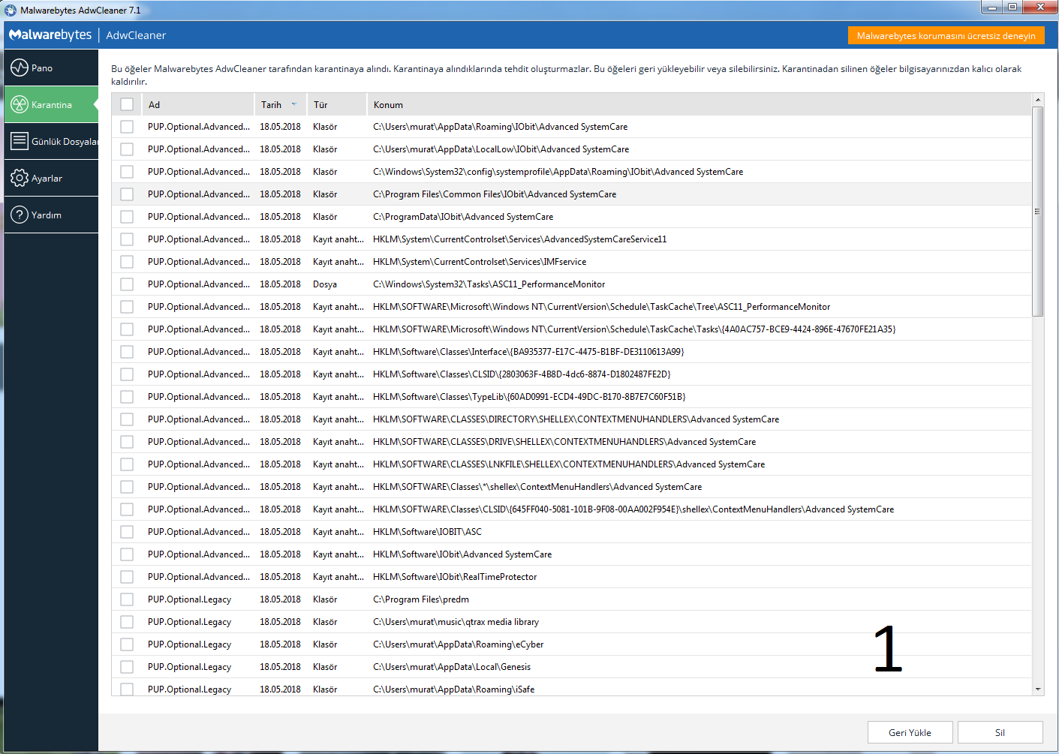Open the Yardım sidebar section
Viewport: 1059px width, 754px height.
51,215
